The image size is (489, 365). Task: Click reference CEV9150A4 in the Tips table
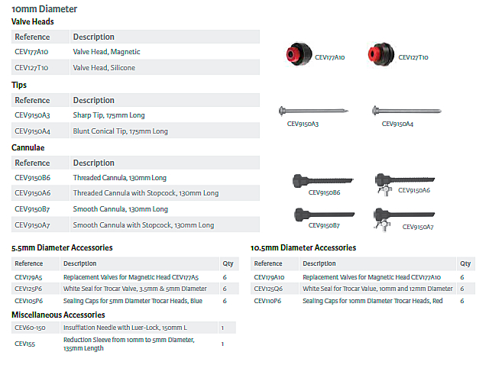[x=32, y=131]
